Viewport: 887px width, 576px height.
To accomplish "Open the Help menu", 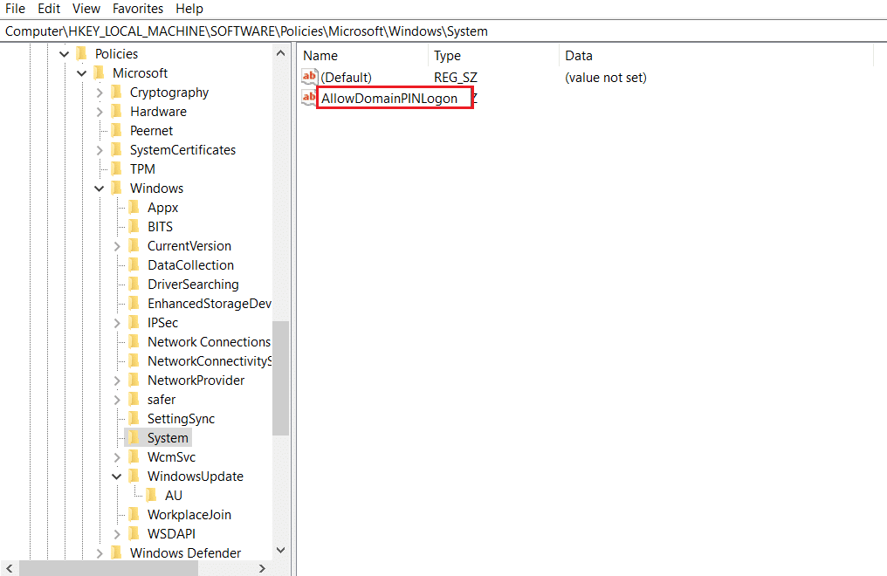I will click(189, 9).
